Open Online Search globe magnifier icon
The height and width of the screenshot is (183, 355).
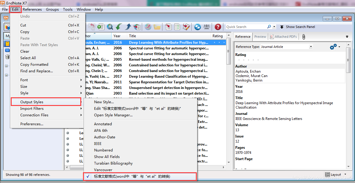tap(110, 27)
